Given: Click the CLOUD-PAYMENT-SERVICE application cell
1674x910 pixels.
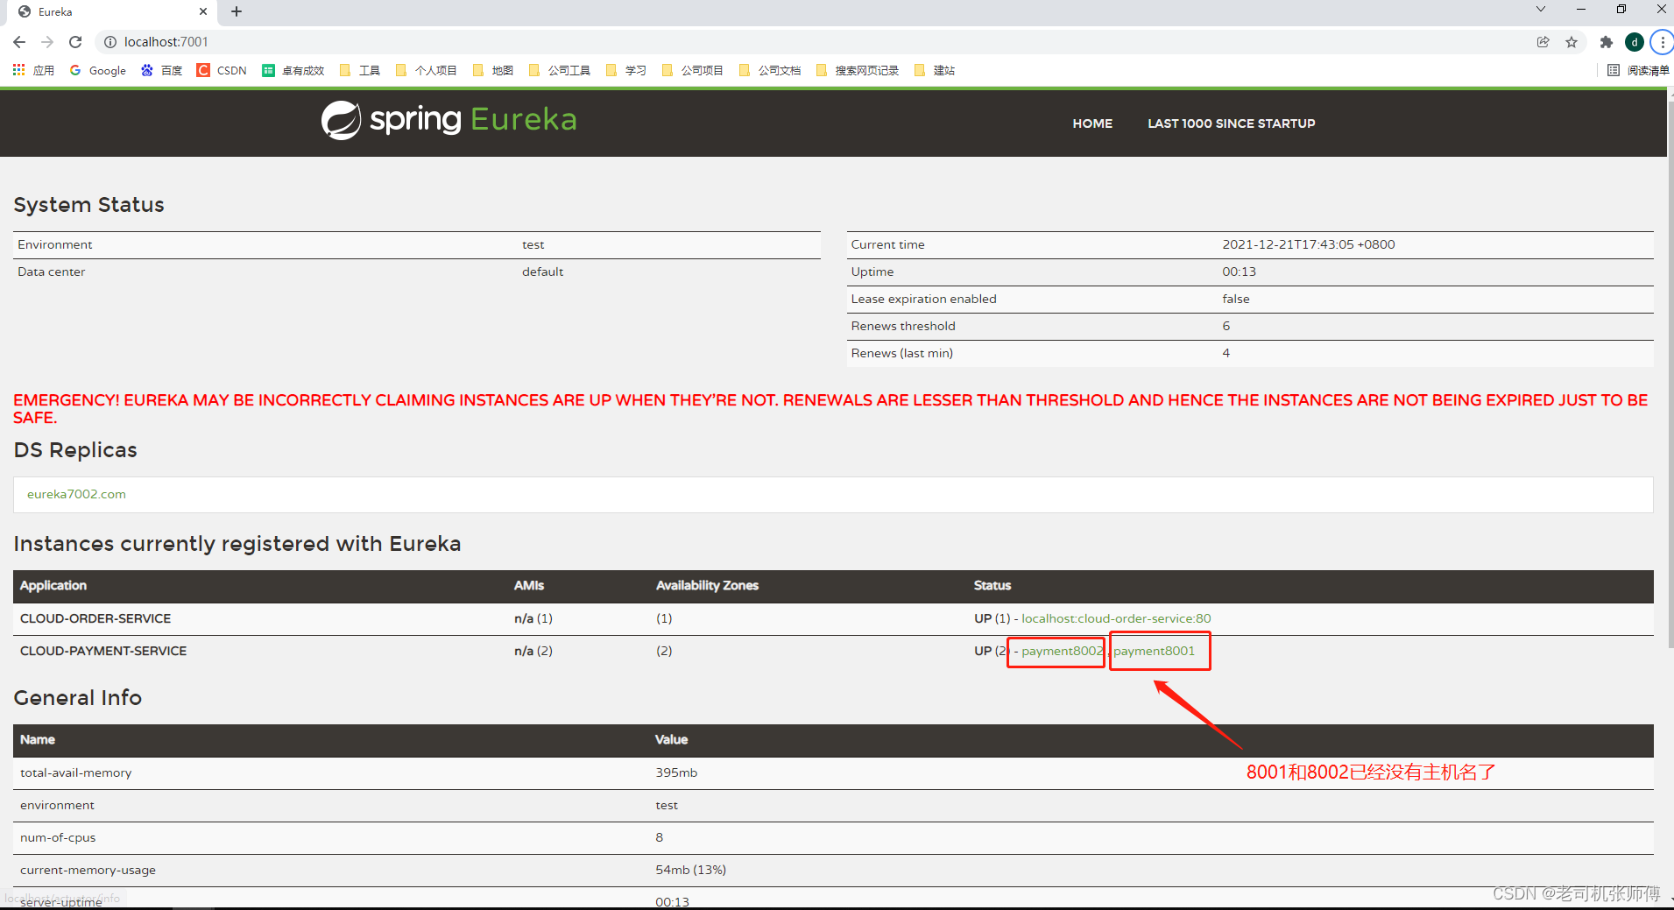Looking at the screenshot, I should (x=103, y=651).
